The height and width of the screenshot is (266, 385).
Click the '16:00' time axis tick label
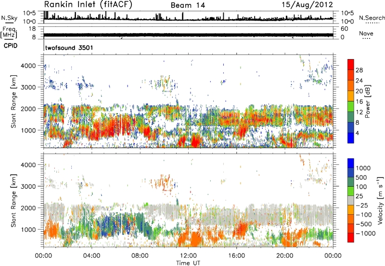pyautogui.click(x=236, y=256)
